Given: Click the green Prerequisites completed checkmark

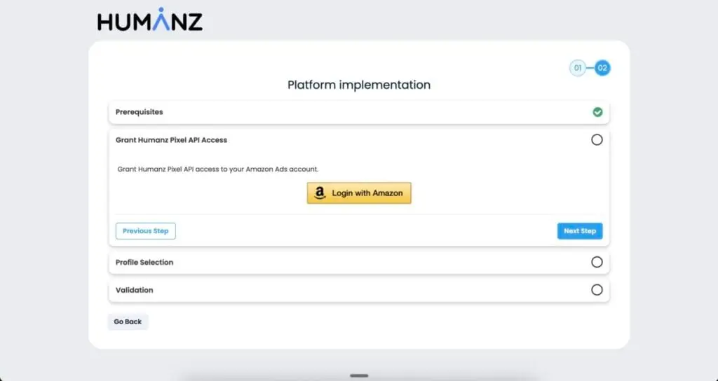Looking at the screenshot, I should (x=597, y=112).
